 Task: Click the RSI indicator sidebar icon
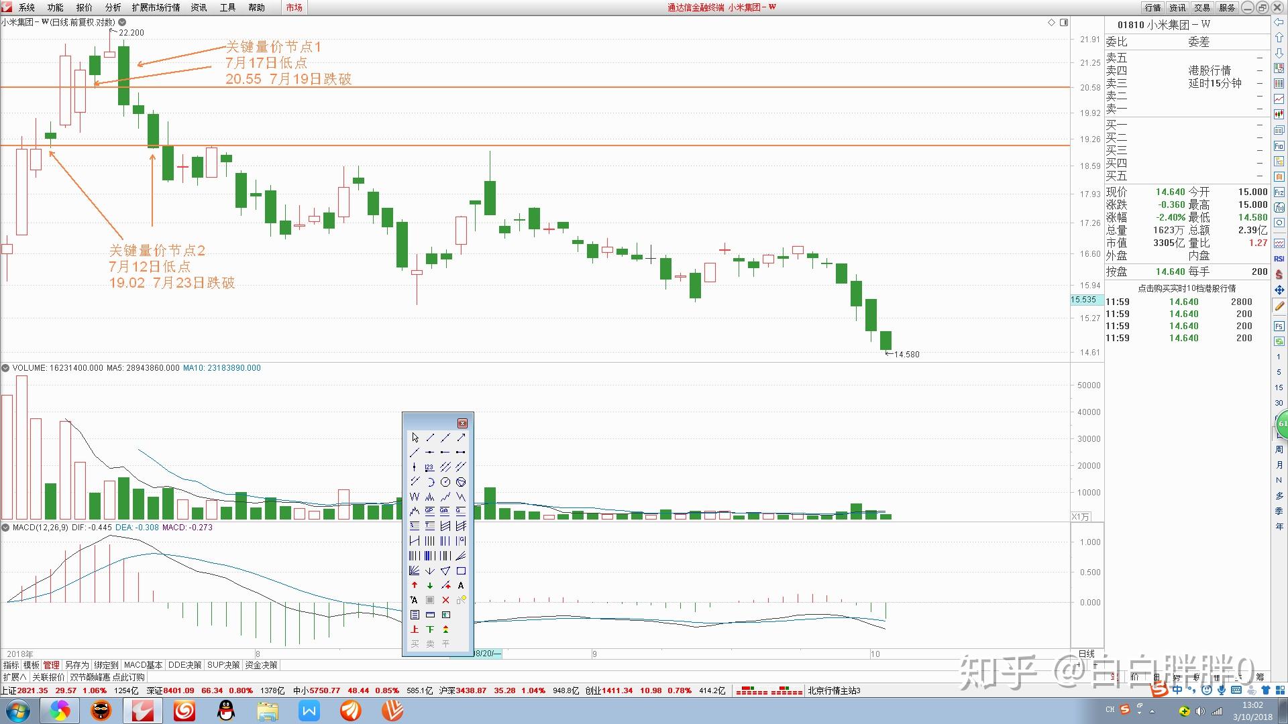click(x=1279, y=259)
